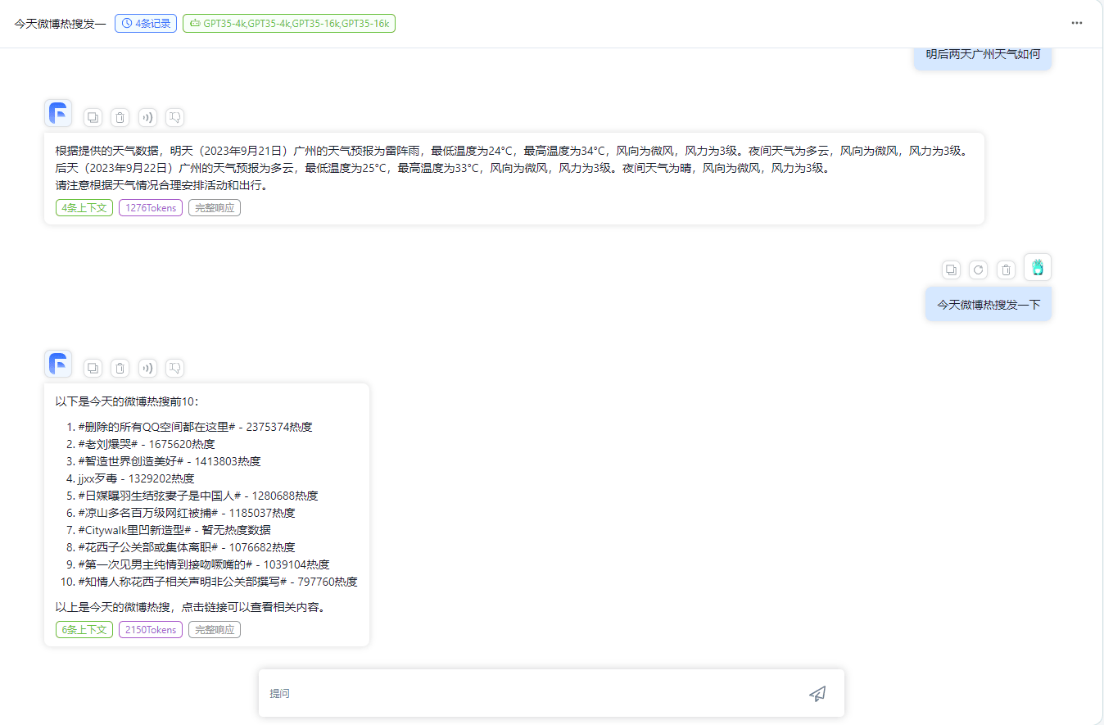The width and height of the screenshot is (1104, 725).
Task: Play the weather forecast reply aloud
Action: pyautogui.click(x=147, y=117)
